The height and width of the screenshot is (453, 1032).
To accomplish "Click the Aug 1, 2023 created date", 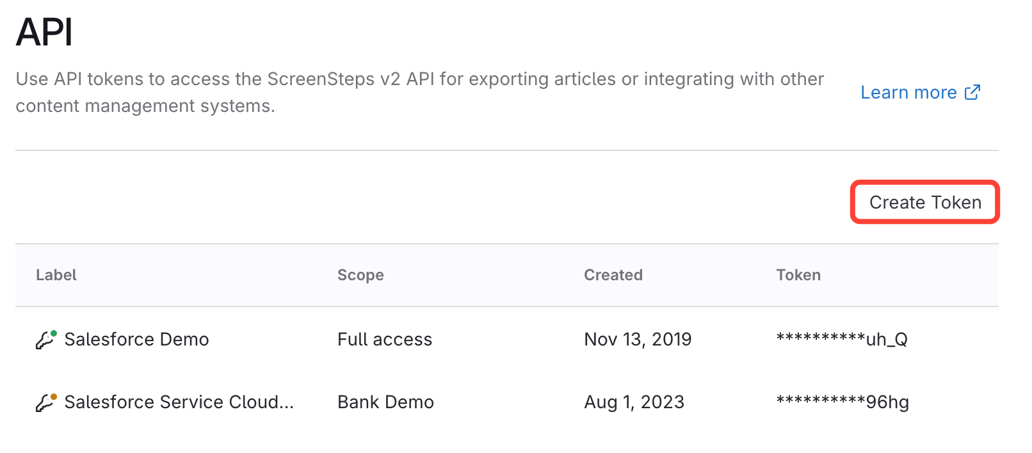I will point(634,402).
